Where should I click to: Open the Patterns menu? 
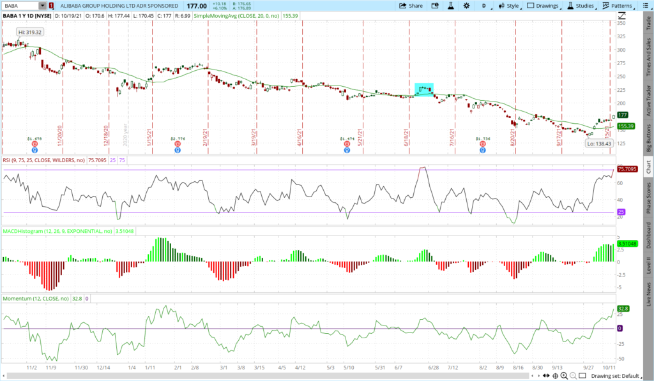[617, 5]
